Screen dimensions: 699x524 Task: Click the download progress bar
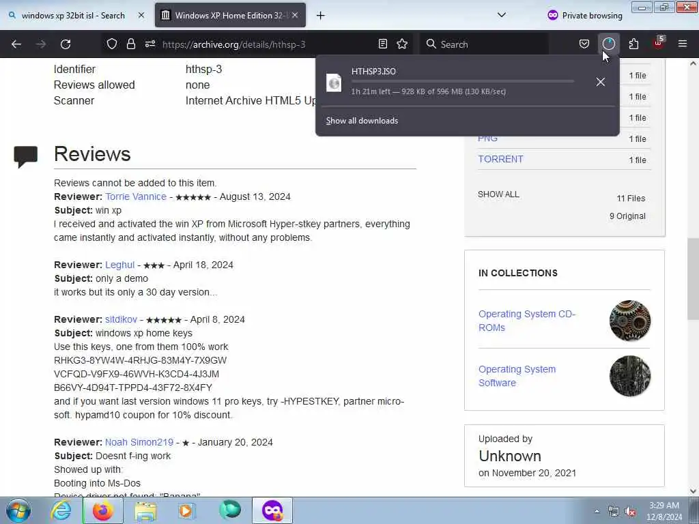(462, 82)
